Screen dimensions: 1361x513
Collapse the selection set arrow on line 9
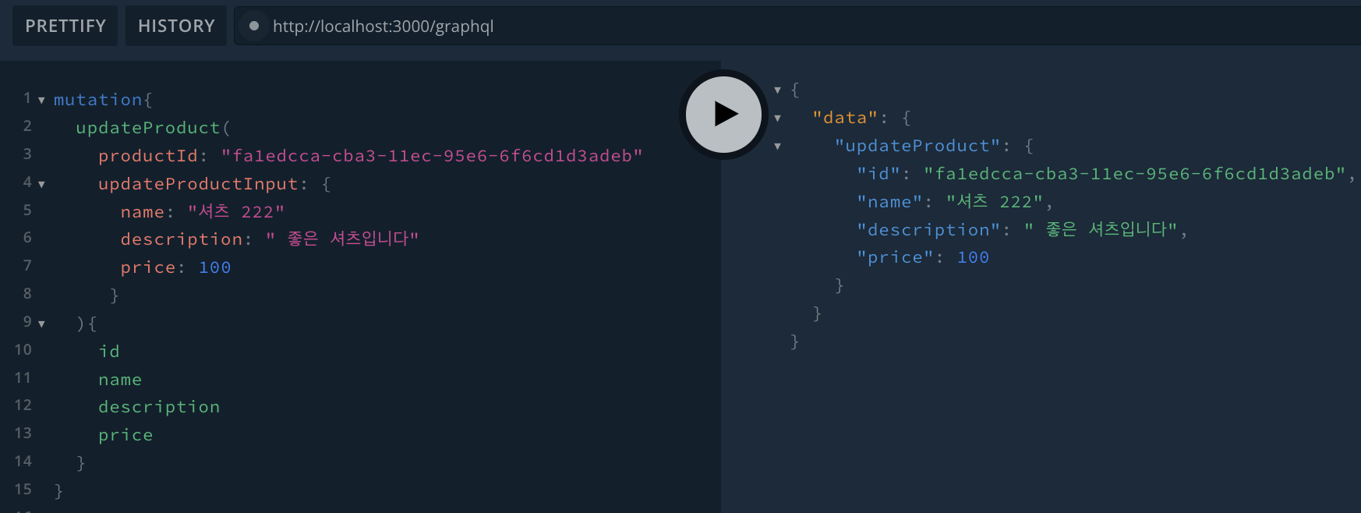[41, 324]
